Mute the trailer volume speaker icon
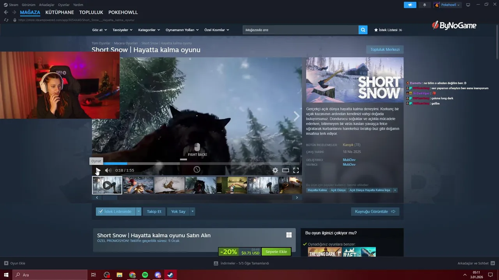 [x=108, y=170]
